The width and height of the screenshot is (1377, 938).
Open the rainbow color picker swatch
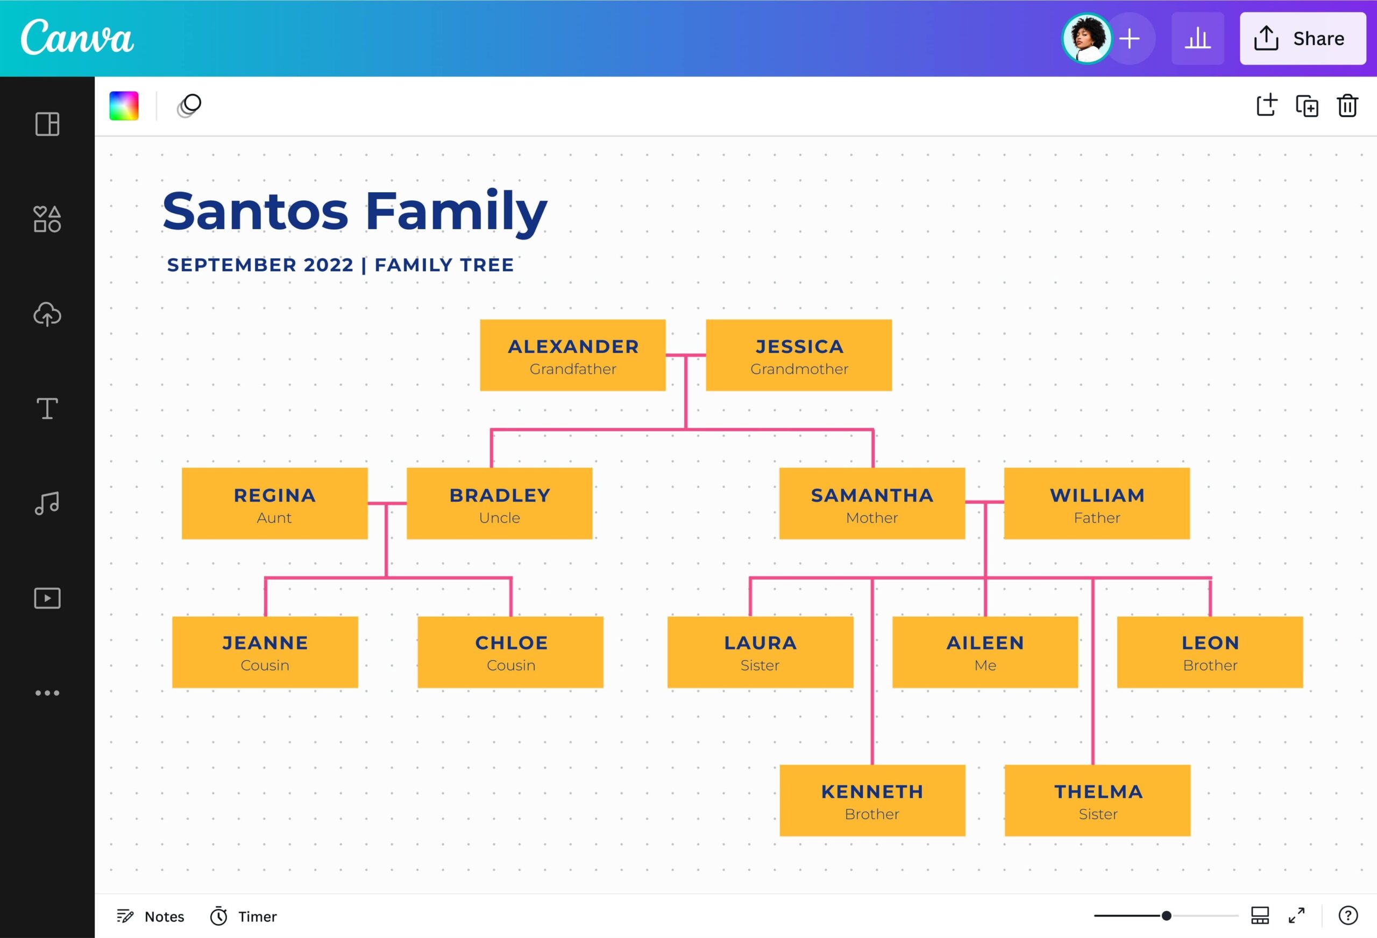(124, 105)
